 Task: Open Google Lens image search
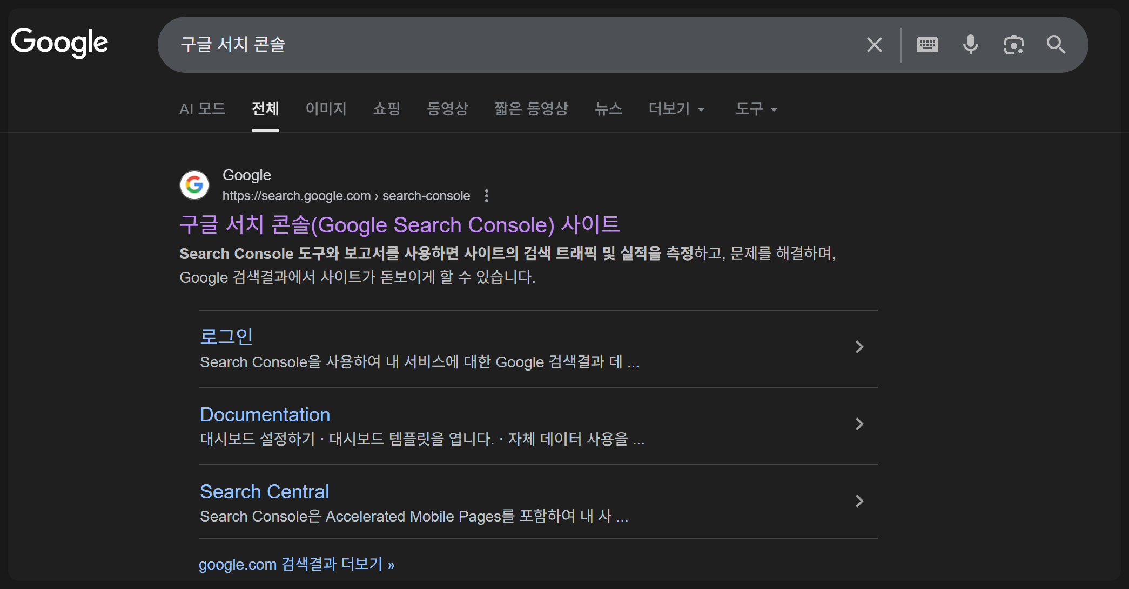(x=1013, y=45)
